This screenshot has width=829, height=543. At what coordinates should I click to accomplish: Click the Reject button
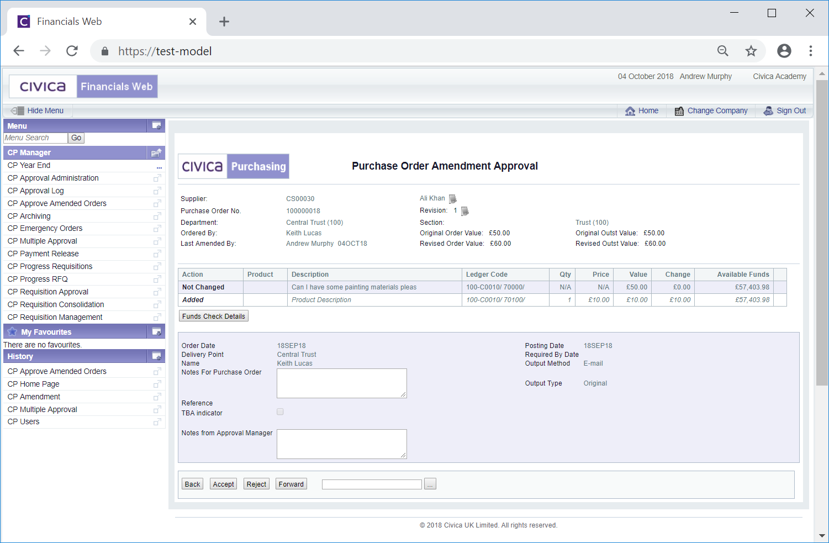tap(256, 484)
